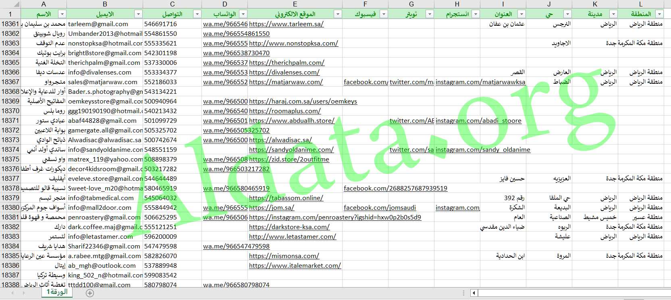Open the https://www.tarleem.sa/ link
The image size is (671, 300).
pyautogui.click(x=286, y=24)
